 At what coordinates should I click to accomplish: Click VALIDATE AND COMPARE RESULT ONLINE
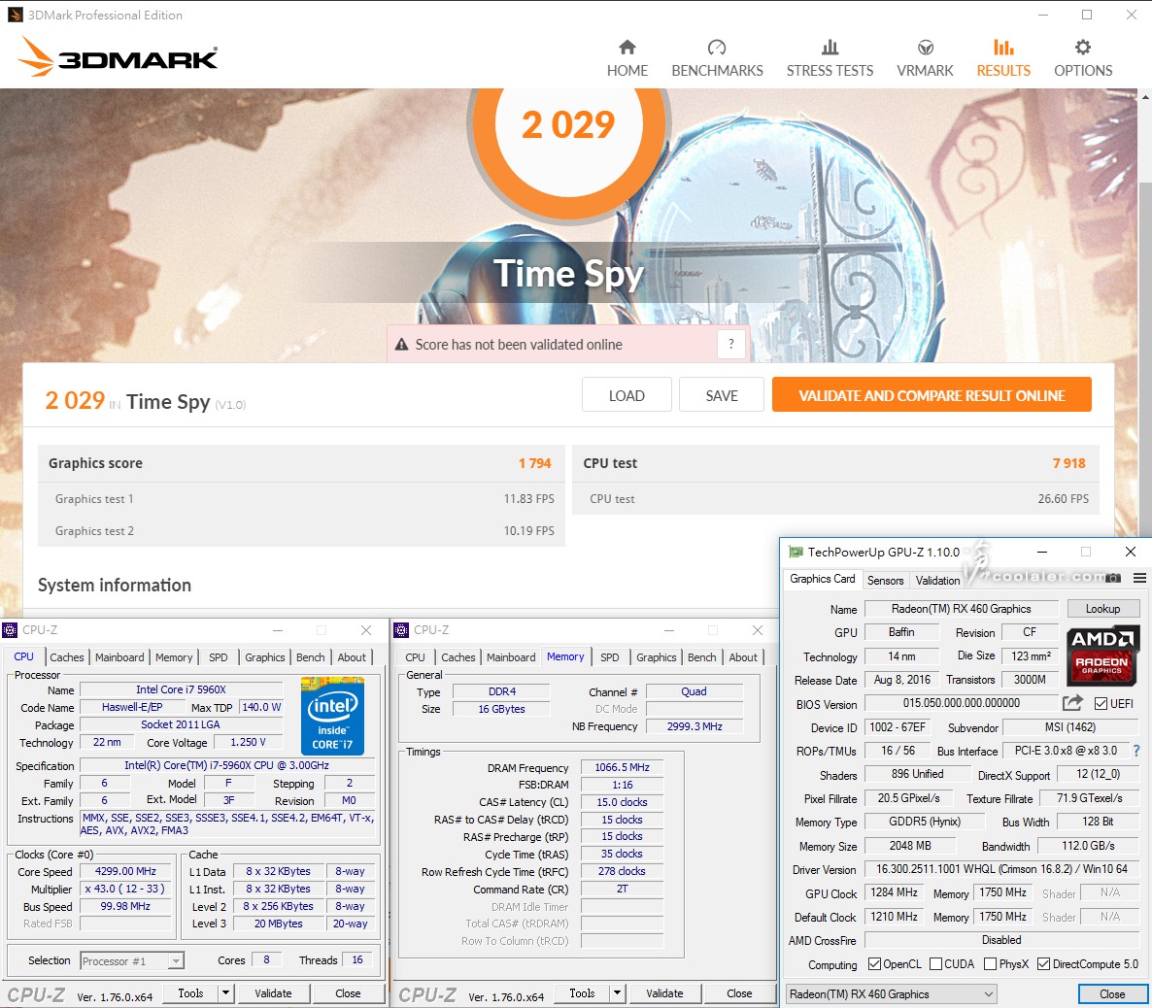pyautogui.click(x=931, y=395)
